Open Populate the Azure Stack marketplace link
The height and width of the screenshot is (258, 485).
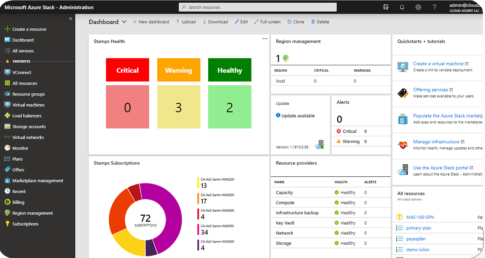click(x=448, y=116)
